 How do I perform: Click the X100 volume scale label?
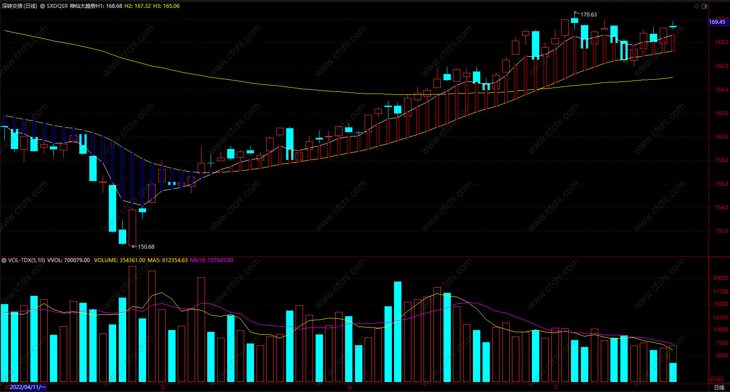coord(717,380)
